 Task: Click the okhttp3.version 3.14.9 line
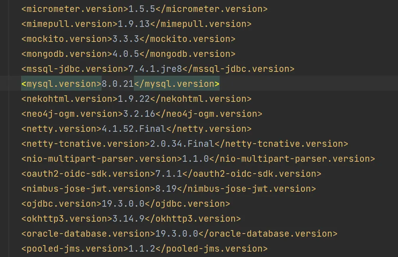131,219
